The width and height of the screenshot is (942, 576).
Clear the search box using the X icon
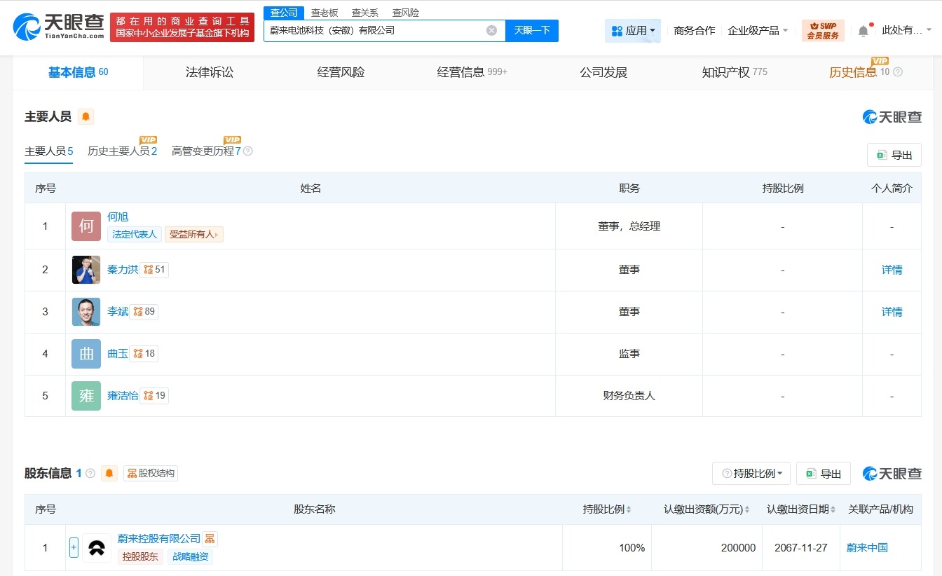click(x=491, y=30)
